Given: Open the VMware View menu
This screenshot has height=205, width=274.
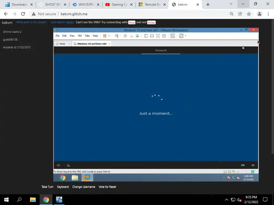Looking at the screenshot, I should [72, 36].
